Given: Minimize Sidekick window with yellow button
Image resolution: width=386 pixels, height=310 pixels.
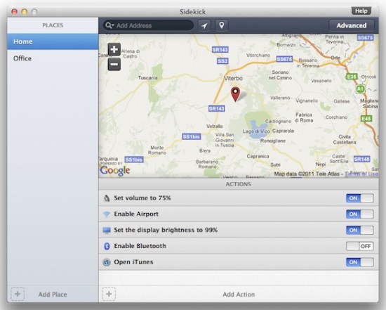Looking at the screenshot, I should pyautogui.click(x=25, y=11).
